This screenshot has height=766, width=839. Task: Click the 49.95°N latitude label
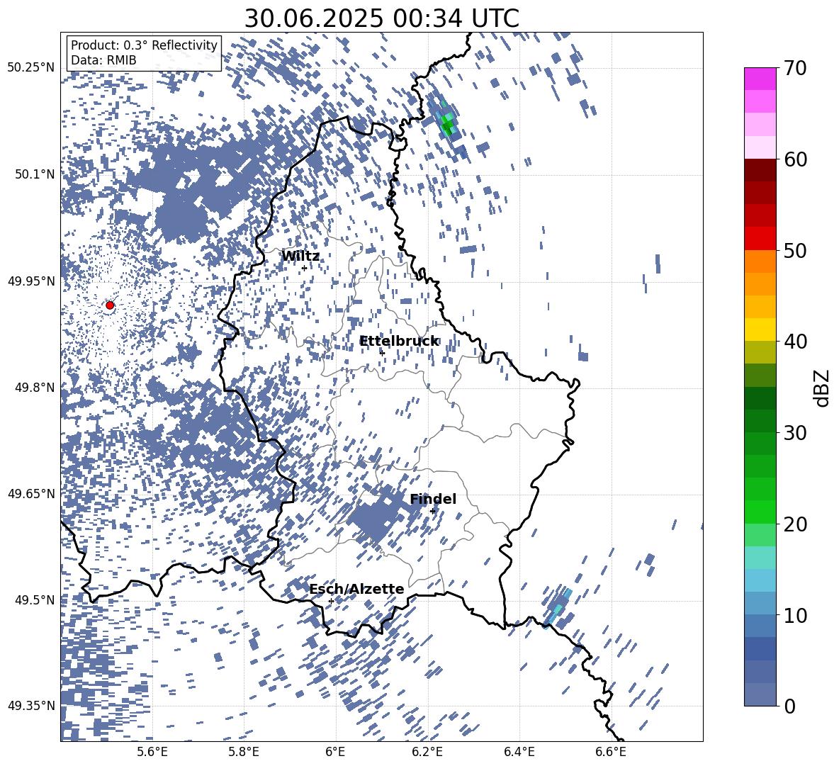click(31, 281)
